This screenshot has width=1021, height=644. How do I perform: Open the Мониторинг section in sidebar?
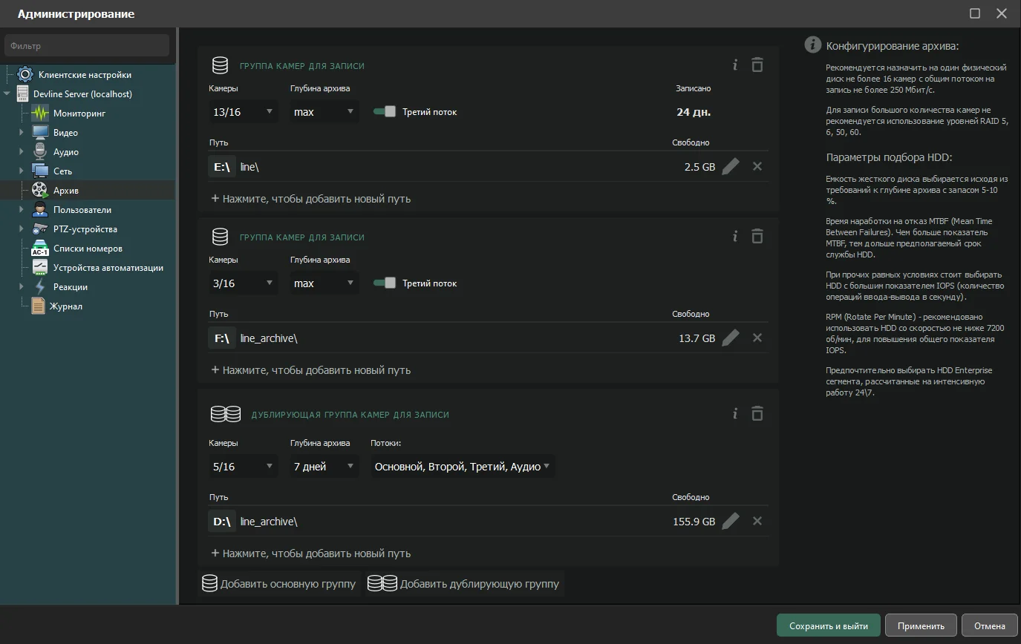click(x=79, y=114)
